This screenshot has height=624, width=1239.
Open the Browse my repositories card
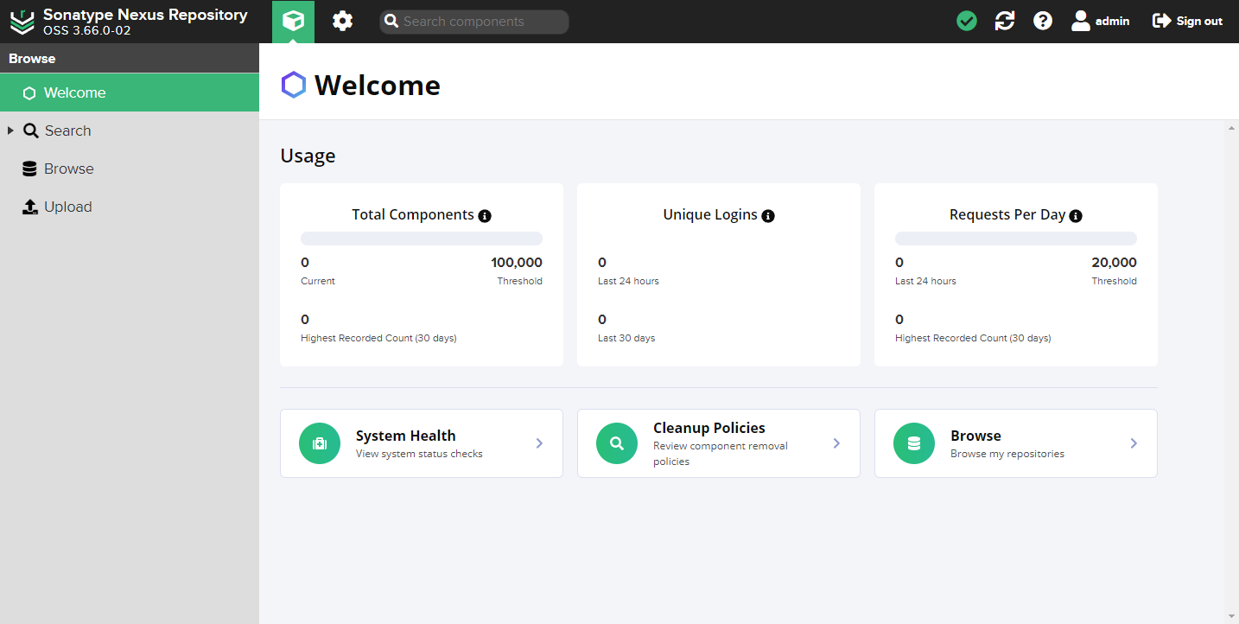(1015, 443)
